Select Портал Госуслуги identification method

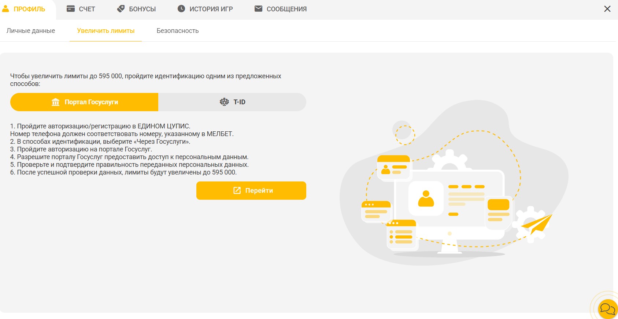tap(84, 102)
